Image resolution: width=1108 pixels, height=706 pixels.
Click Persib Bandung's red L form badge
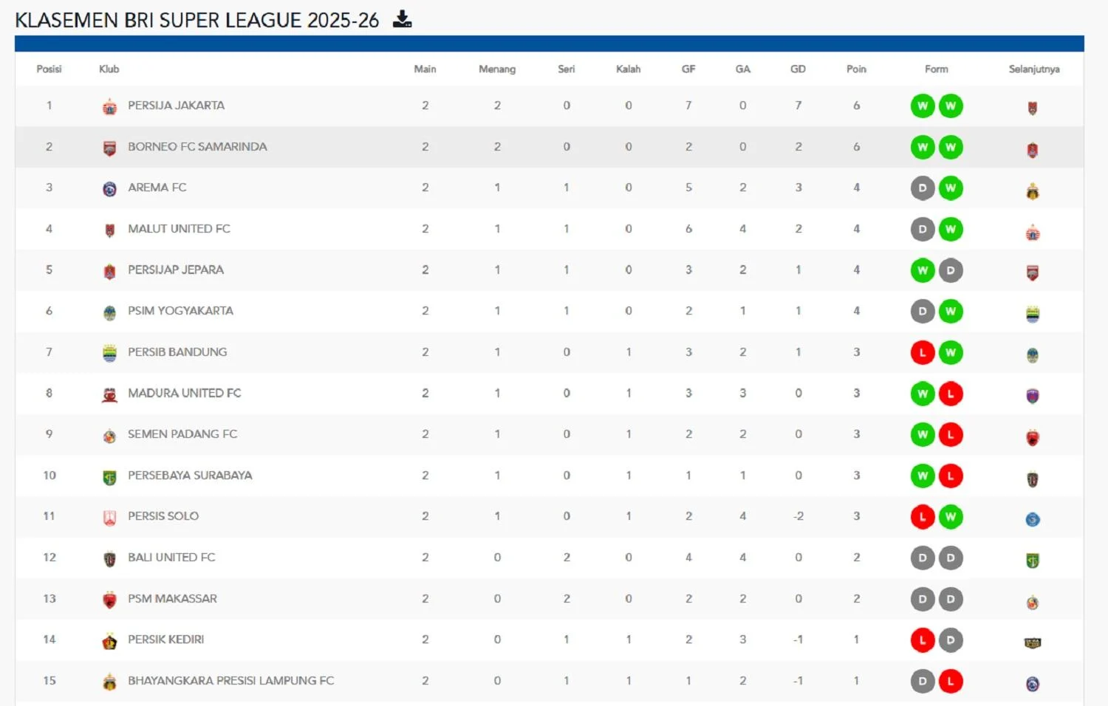tap(922, 352)
